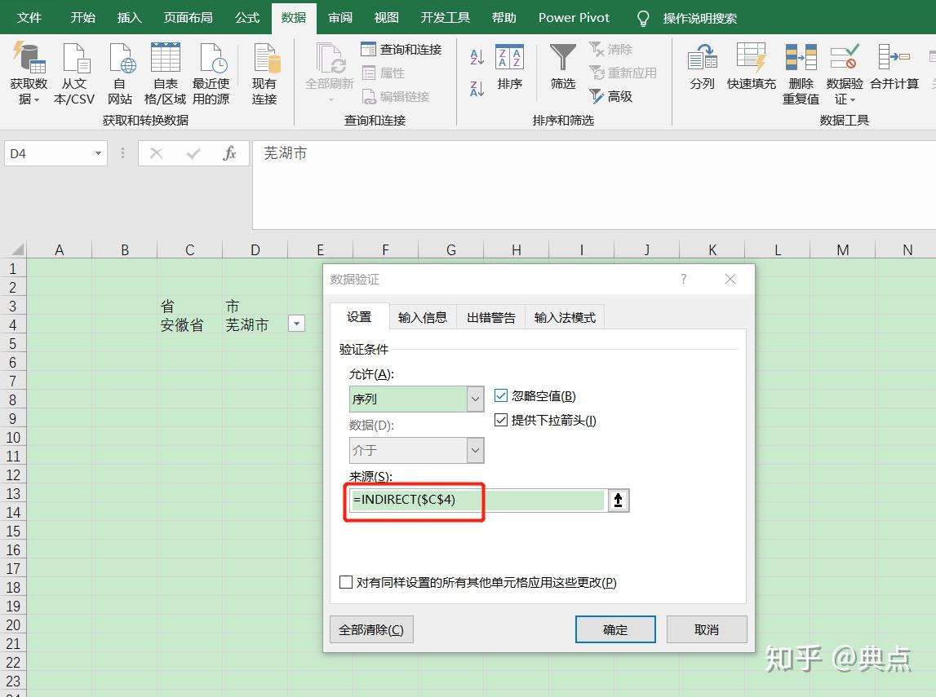Screen dimensions: 936x697
Task: Expand the Name Box dropdown
Action: coord(98,154)
